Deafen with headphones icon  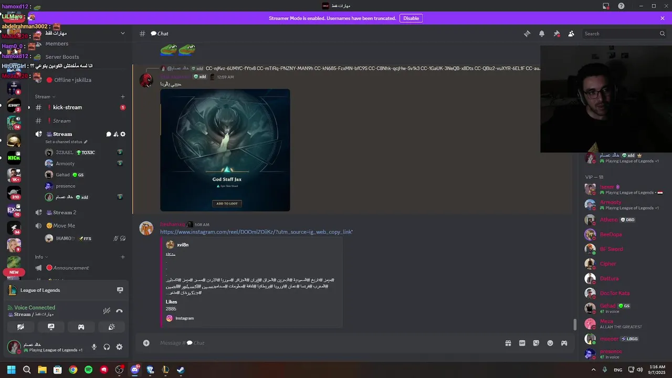tap(107, 347)
